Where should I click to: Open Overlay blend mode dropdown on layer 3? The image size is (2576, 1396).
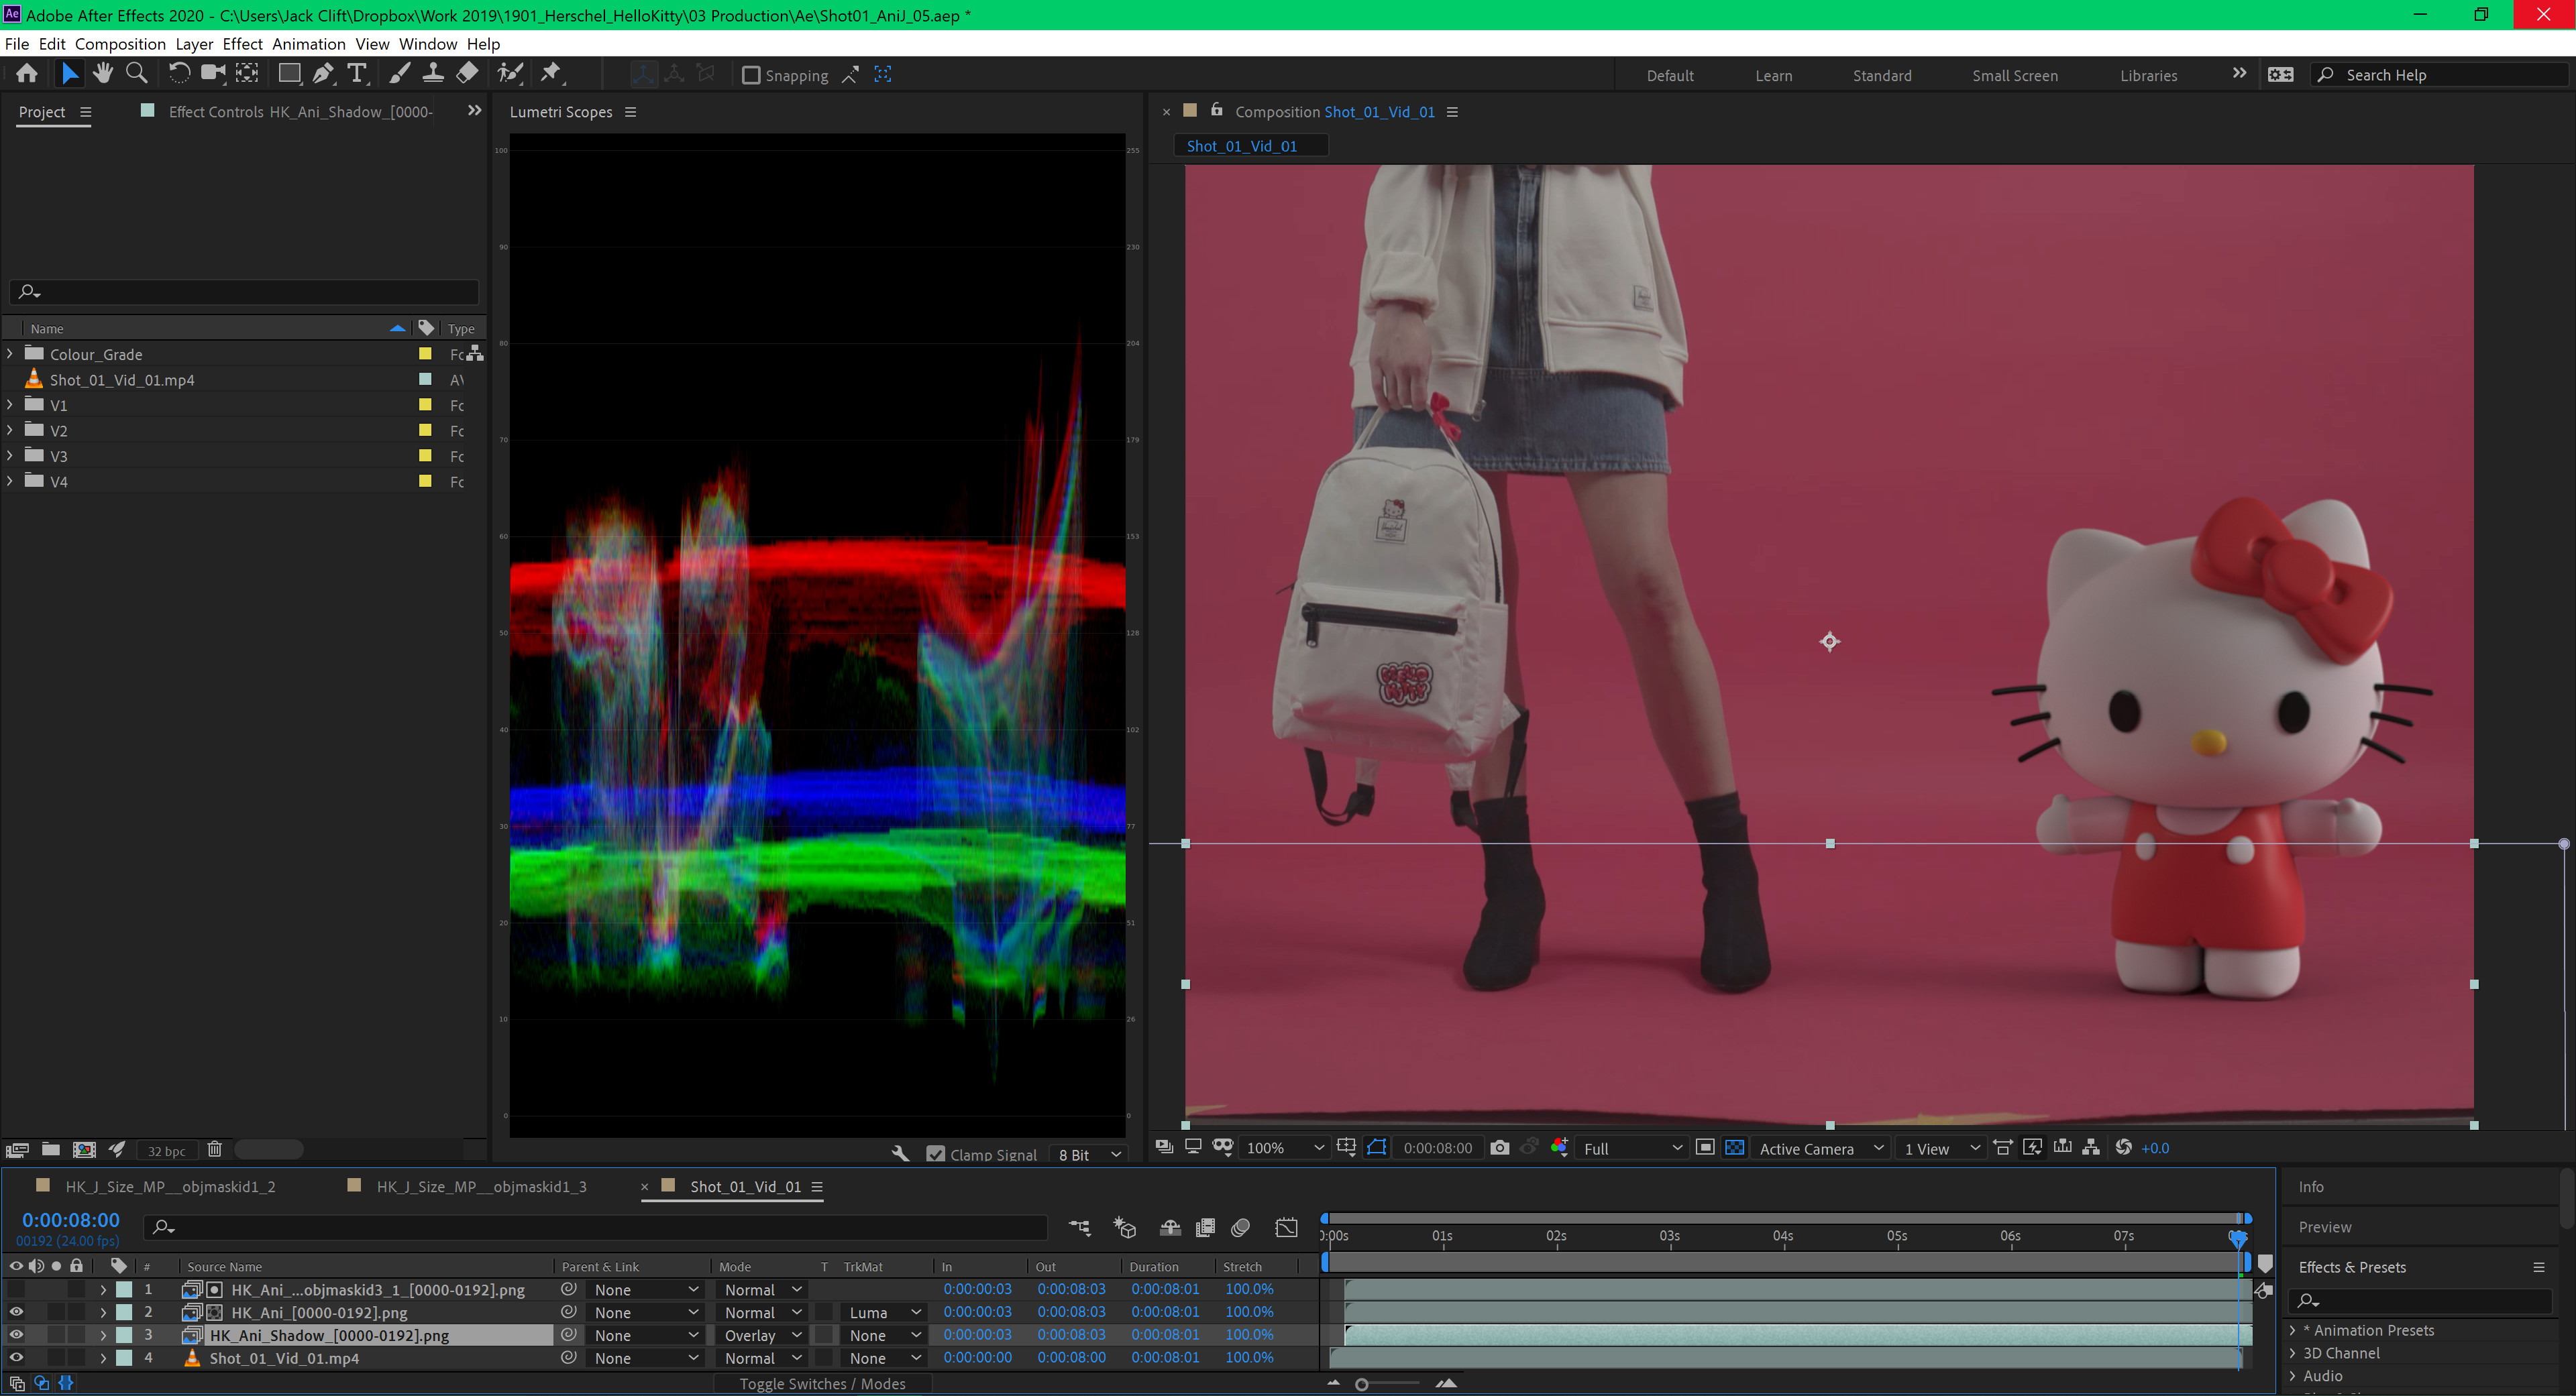coord(762,1335)
